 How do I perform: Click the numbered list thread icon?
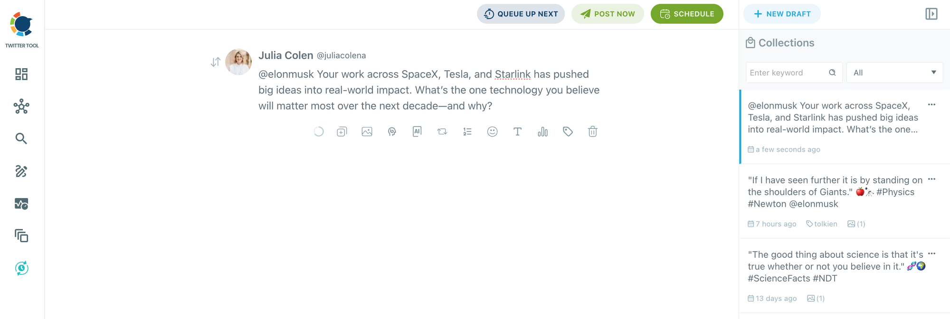tap(467, 132)
